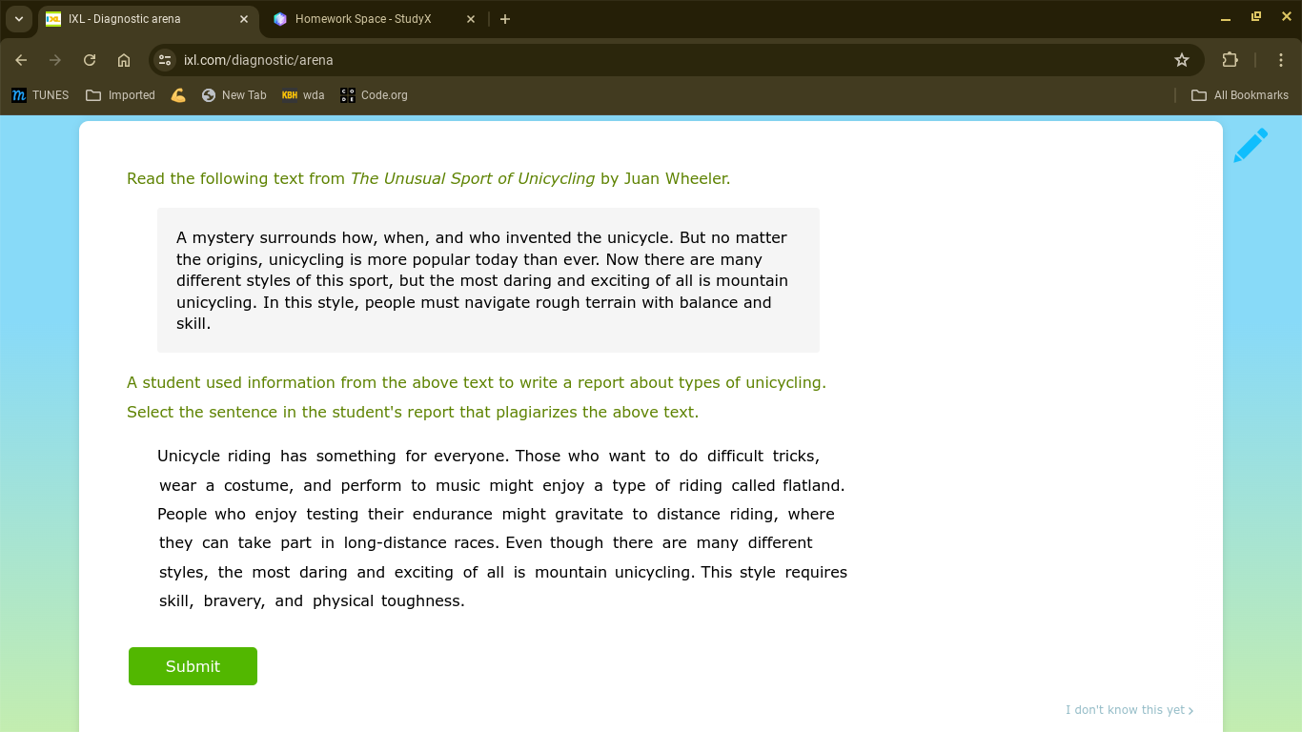Click the flexed arm emoji bookmark
The image size is (1302, 732).
click(178, 95)
